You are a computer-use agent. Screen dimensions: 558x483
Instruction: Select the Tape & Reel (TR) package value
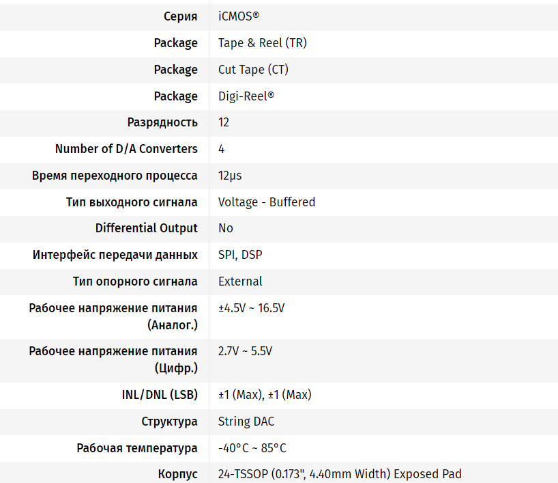262,43
